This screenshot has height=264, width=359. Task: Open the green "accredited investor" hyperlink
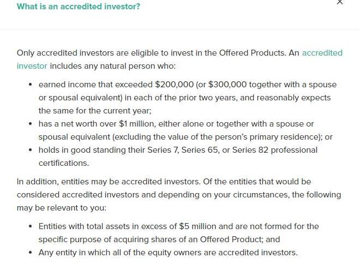tap(322, 53)
